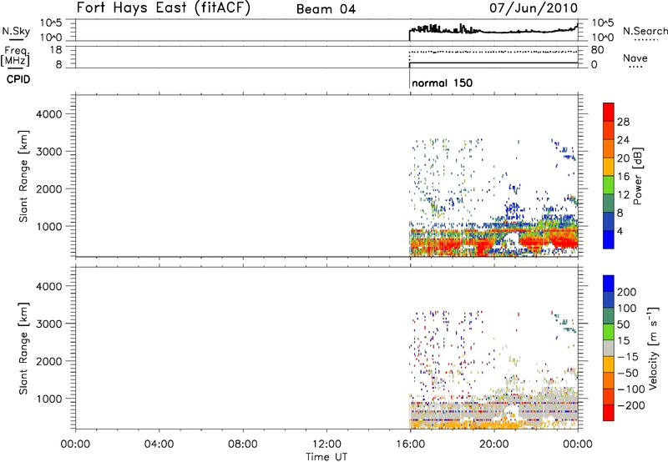Click the 'Fort Hays East (fitACF)' title
The width and height of the screenshot is (668, 462).
click(164, 8)
